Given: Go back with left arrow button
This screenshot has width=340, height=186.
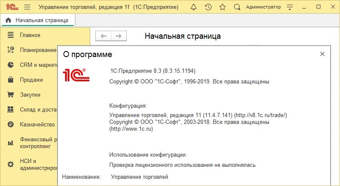Looking at the screenshot, I should click(103, 36).
